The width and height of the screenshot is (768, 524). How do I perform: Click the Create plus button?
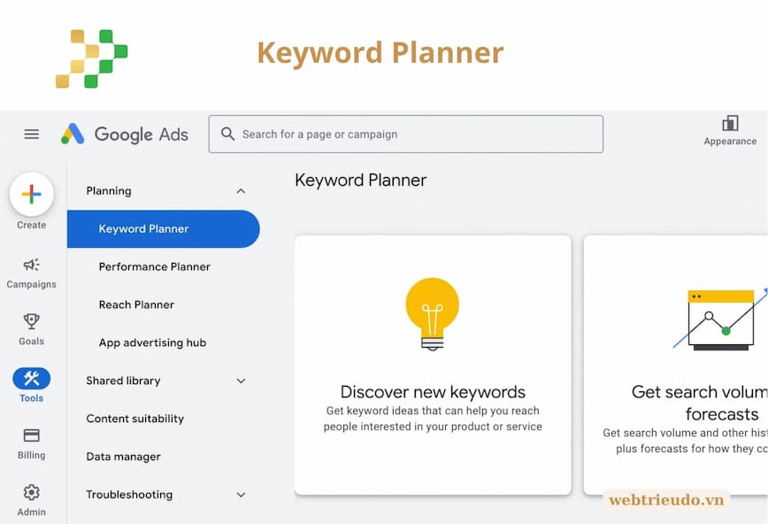pyautogui.click(x=31, y=194)
